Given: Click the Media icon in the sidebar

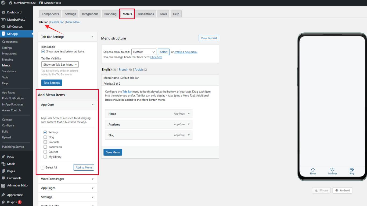Looking at the screenshot, I should tap(3, 164).
